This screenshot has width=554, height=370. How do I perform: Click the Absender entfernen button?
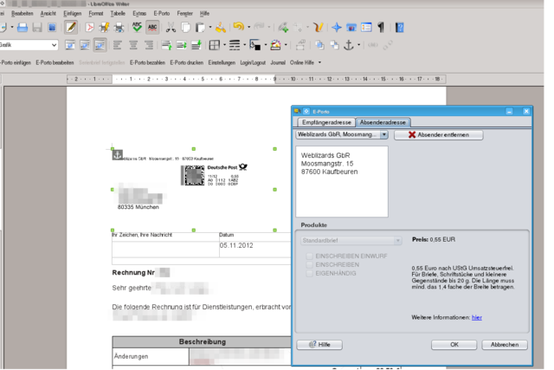click(439, 135)
